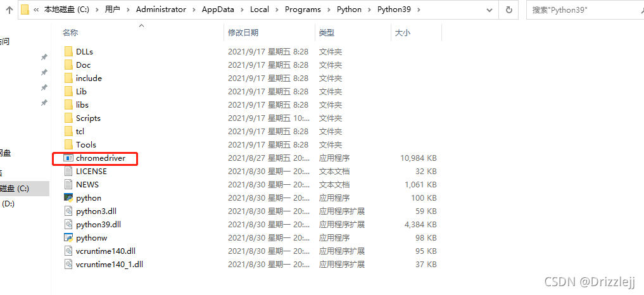
Task: Select the Scripts folder name
Action: point(88,118)
